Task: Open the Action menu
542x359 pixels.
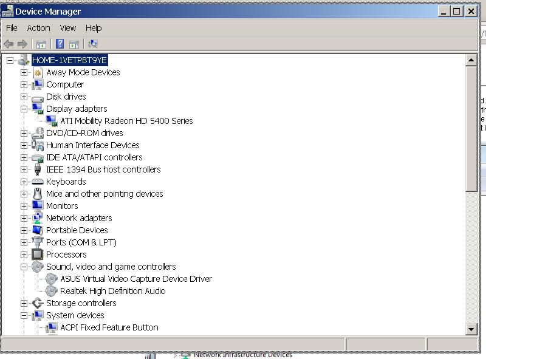Action: click(39, 28)
